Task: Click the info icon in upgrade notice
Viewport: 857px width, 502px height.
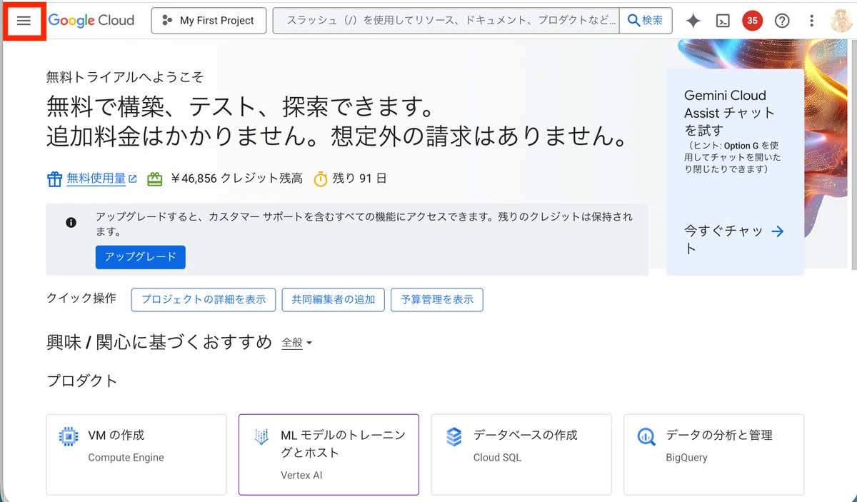Action: click(x=71, y=223)
